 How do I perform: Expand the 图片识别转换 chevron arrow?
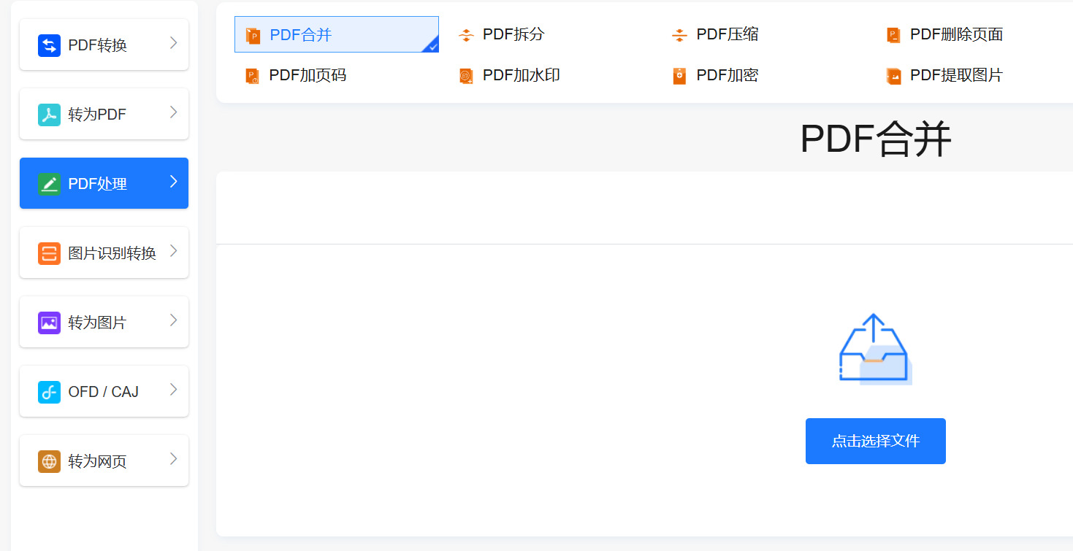coord(174,251)
